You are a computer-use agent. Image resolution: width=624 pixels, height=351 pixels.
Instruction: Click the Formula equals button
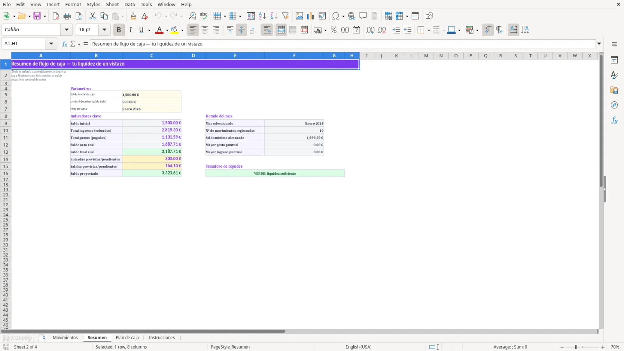86,44
